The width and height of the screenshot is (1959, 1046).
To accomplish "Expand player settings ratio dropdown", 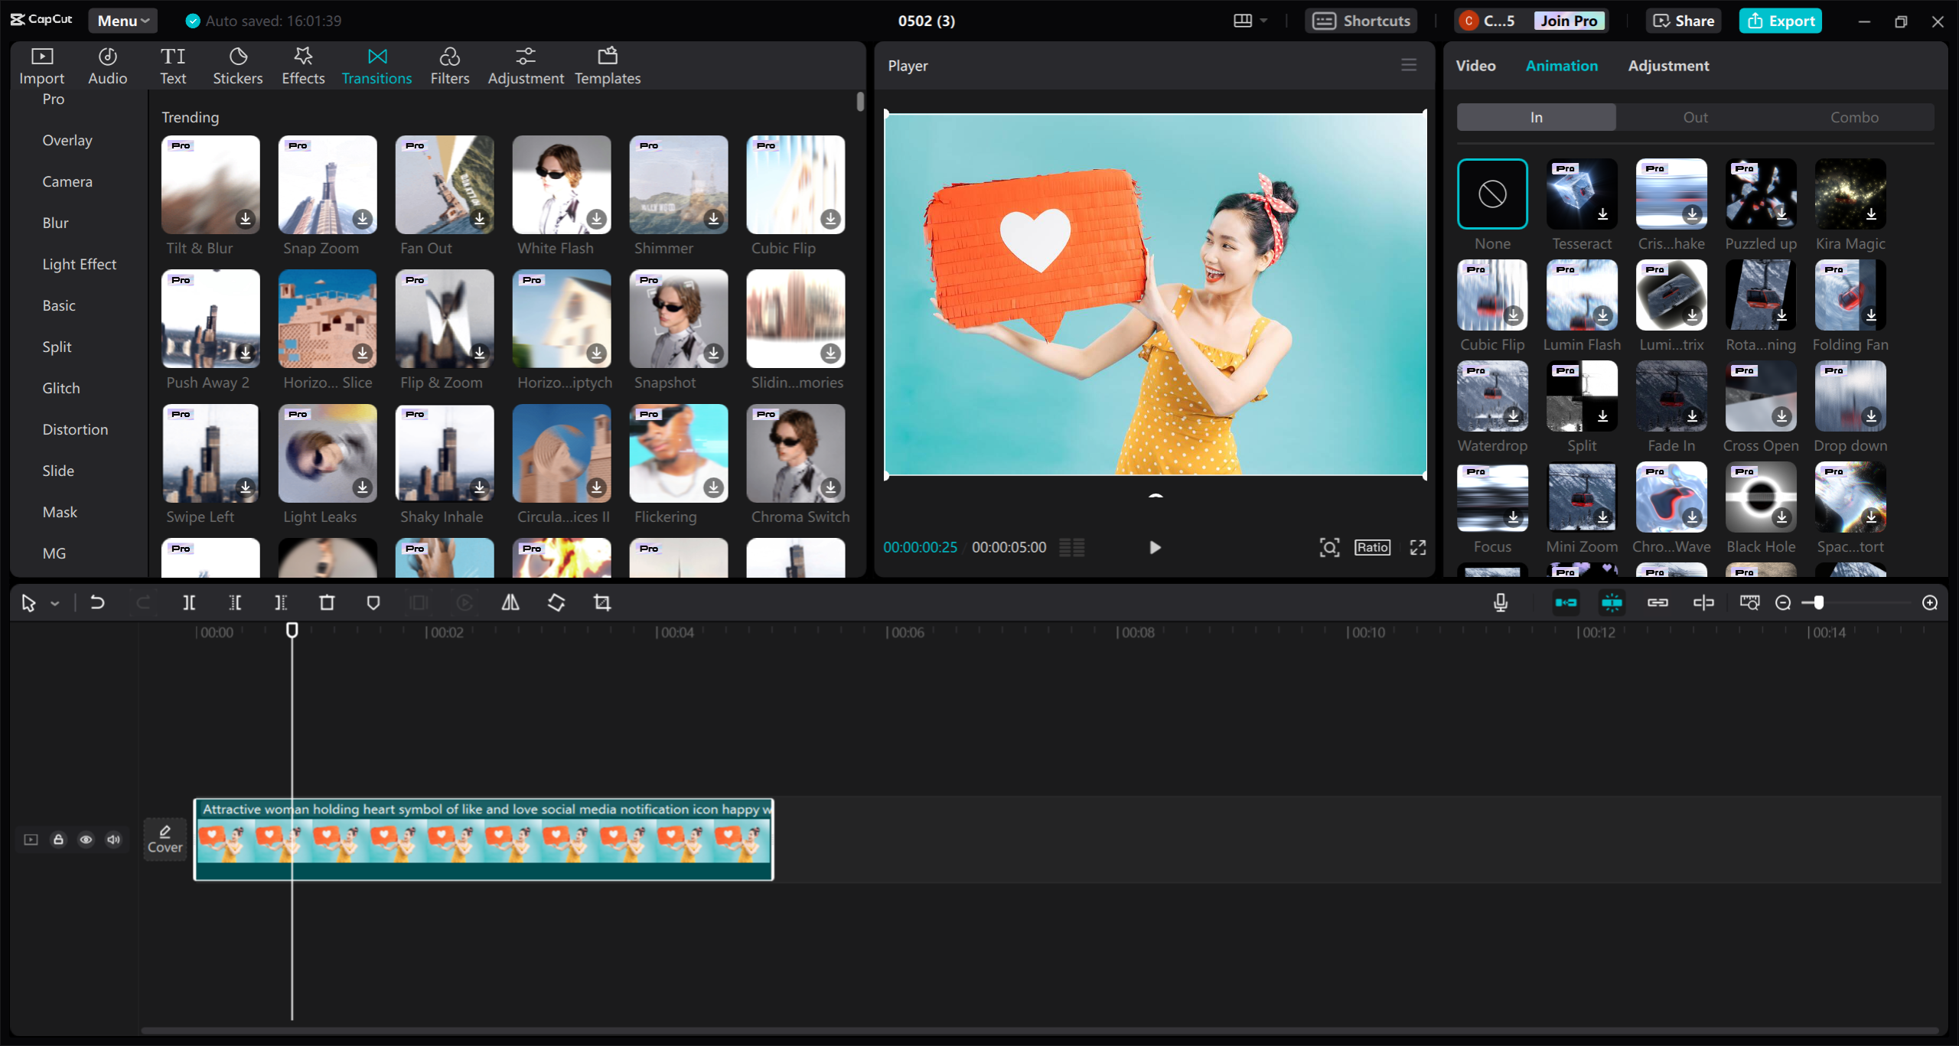I will (x=1372, y=547).
